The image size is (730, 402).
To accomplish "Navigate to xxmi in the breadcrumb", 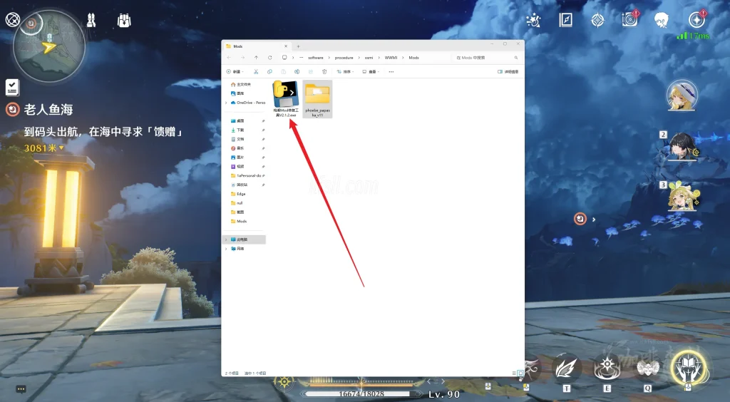I will pyautogui.click(x=369, y=58).
